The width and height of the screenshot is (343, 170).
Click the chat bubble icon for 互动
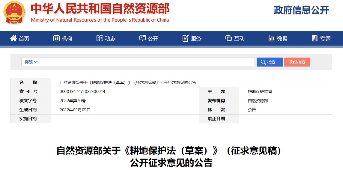(229, 38)
